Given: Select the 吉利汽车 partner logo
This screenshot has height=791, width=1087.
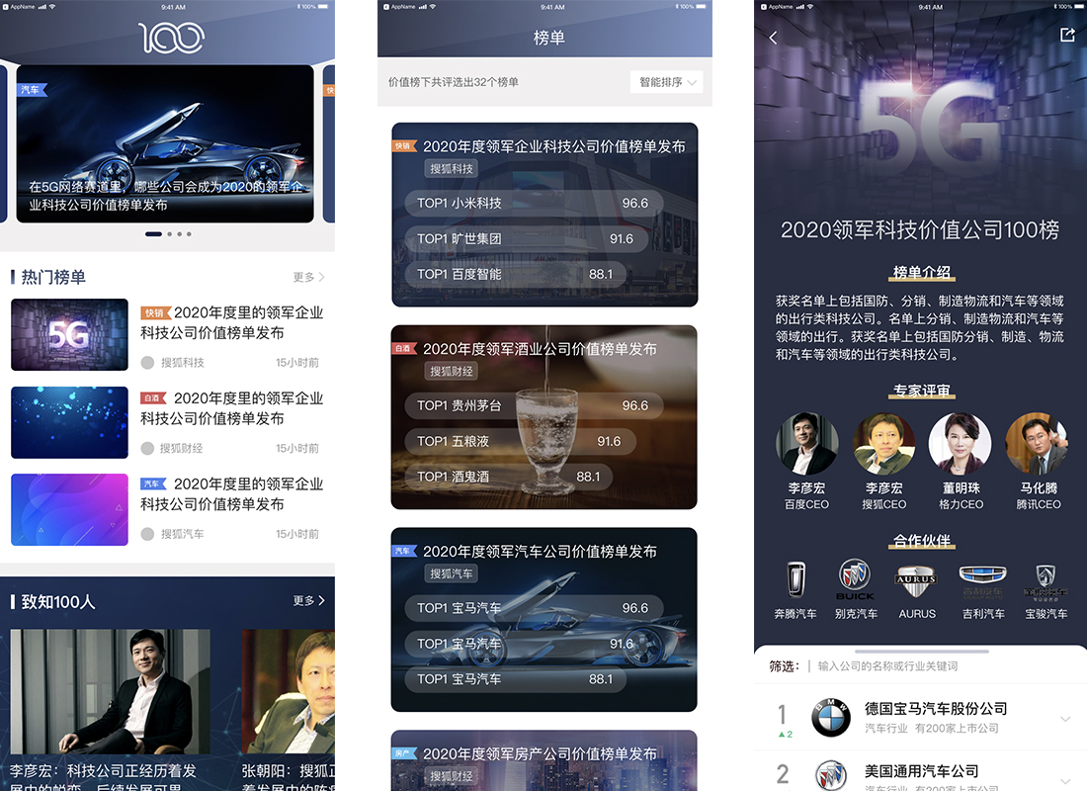Looking at the screenshot, I should 983,580.
